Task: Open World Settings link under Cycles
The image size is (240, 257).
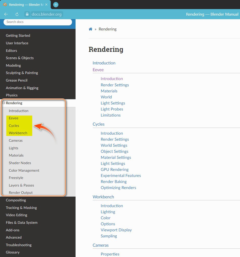Action: tap(114, 145)
